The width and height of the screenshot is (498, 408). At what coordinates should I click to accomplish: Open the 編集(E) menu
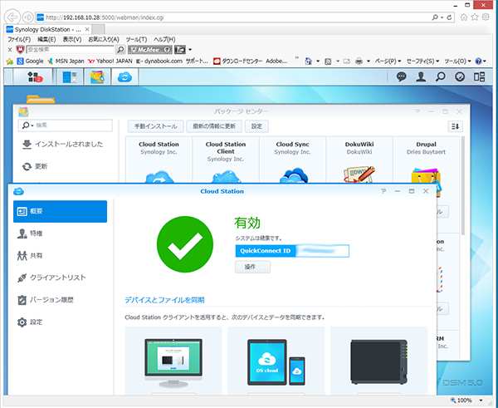coord(46,39)
